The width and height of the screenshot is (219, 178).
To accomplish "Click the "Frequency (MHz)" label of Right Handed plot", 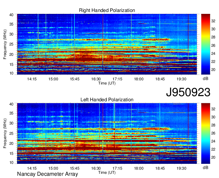I will 5,44.
